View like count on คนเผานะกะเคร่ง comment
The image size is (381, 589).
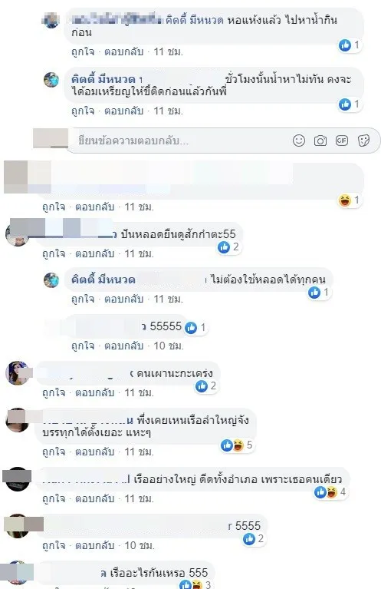[x=206, y=386]
